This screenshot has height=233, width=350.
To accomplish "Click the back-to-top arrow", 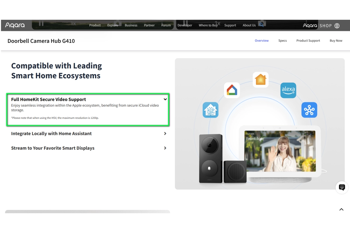I will tap(342, 209).
